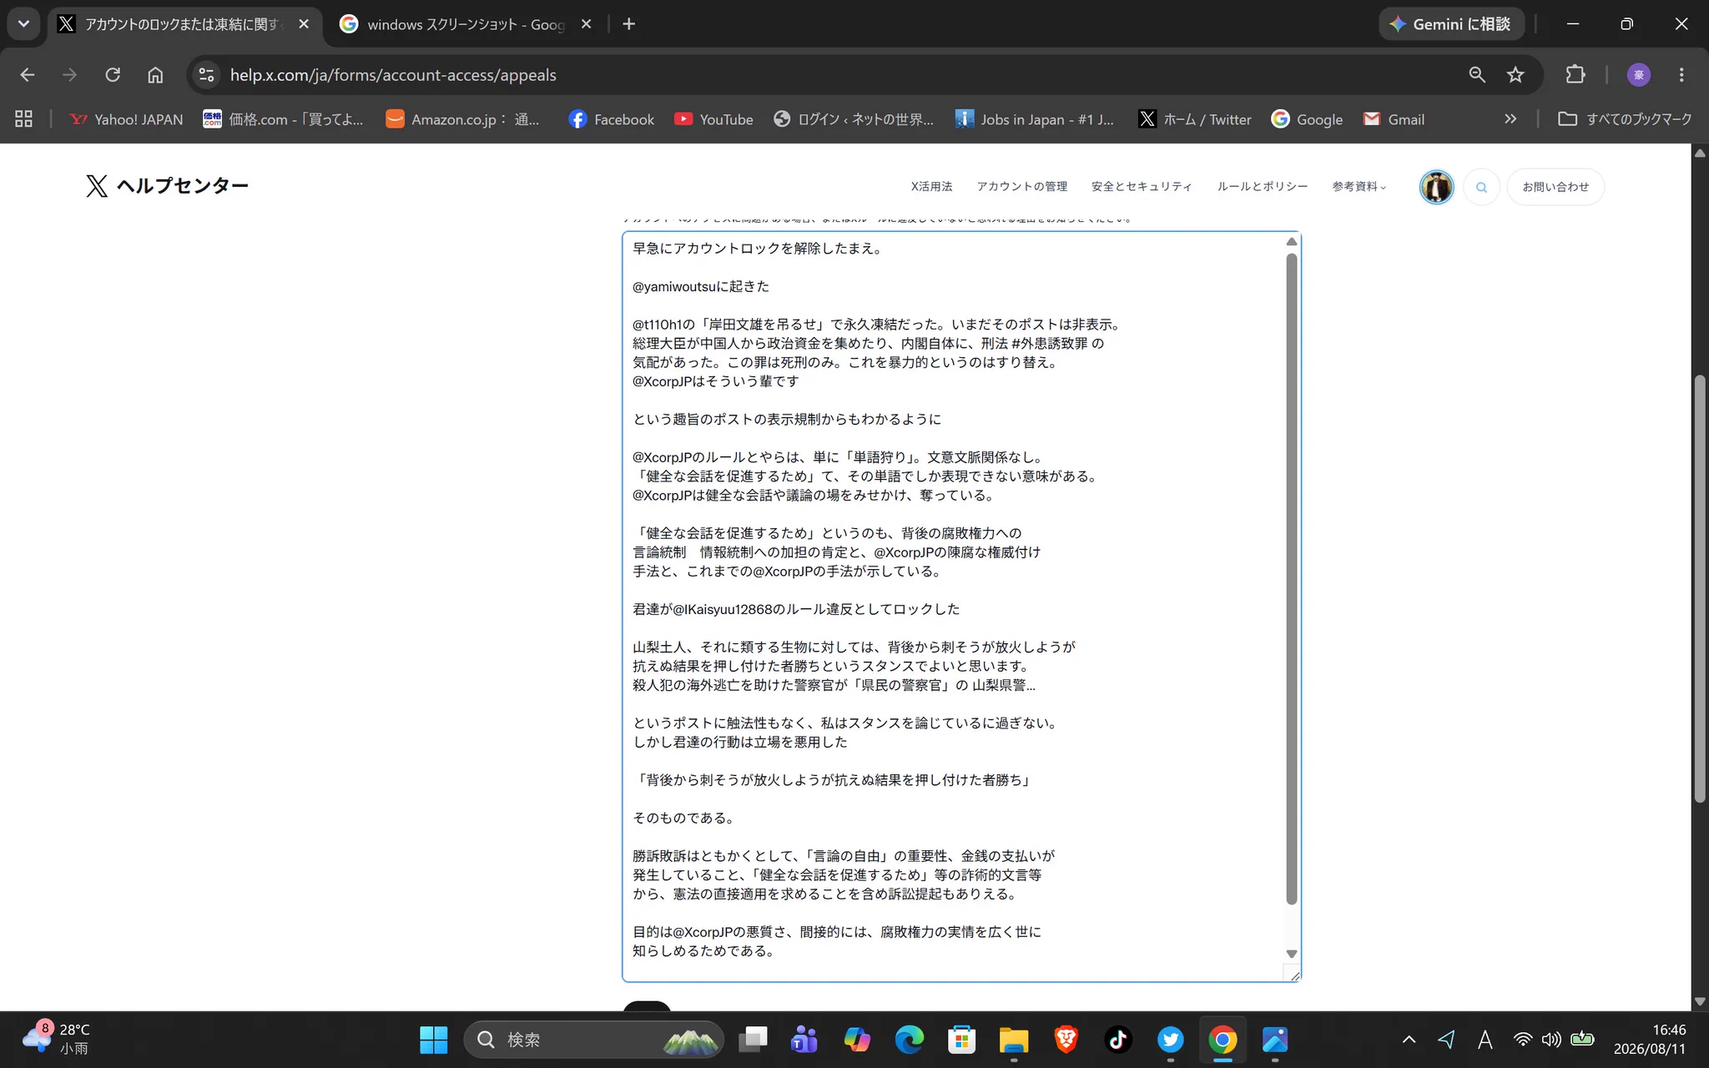Open a new browser tab

point(629,24)
